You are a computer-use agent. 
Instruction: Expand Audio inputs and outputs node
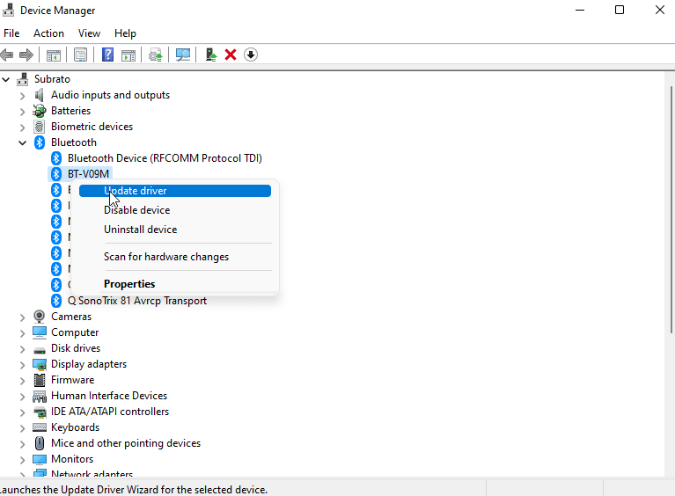[23, 95]
